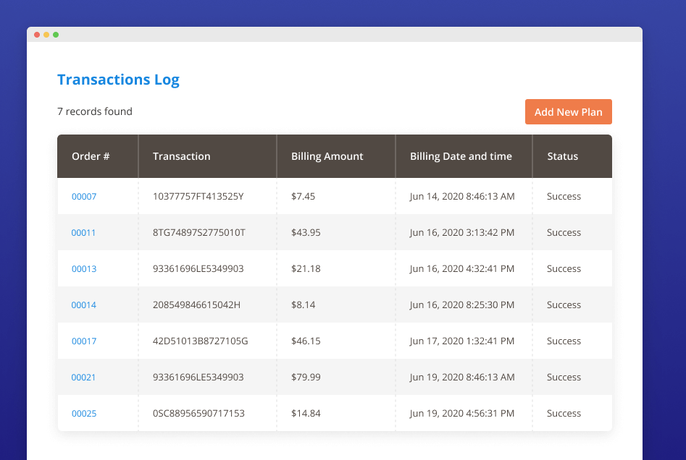Click the red close window dot
Viewport: 686px width, 460px height.
point(37,35)
